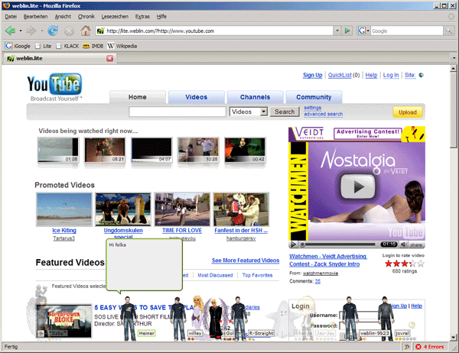This screenshot has width=459, height=353.
Task: Open the Lite bookmark
Action: (x=44, y=46)
